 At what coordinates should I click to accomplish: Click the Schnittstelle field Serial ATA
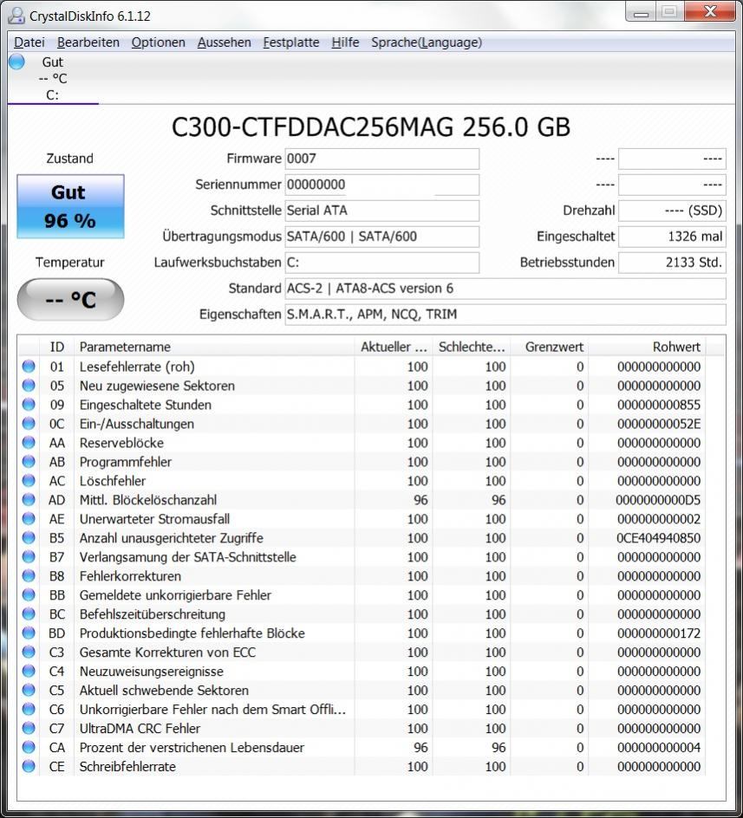tap(381, 211)
